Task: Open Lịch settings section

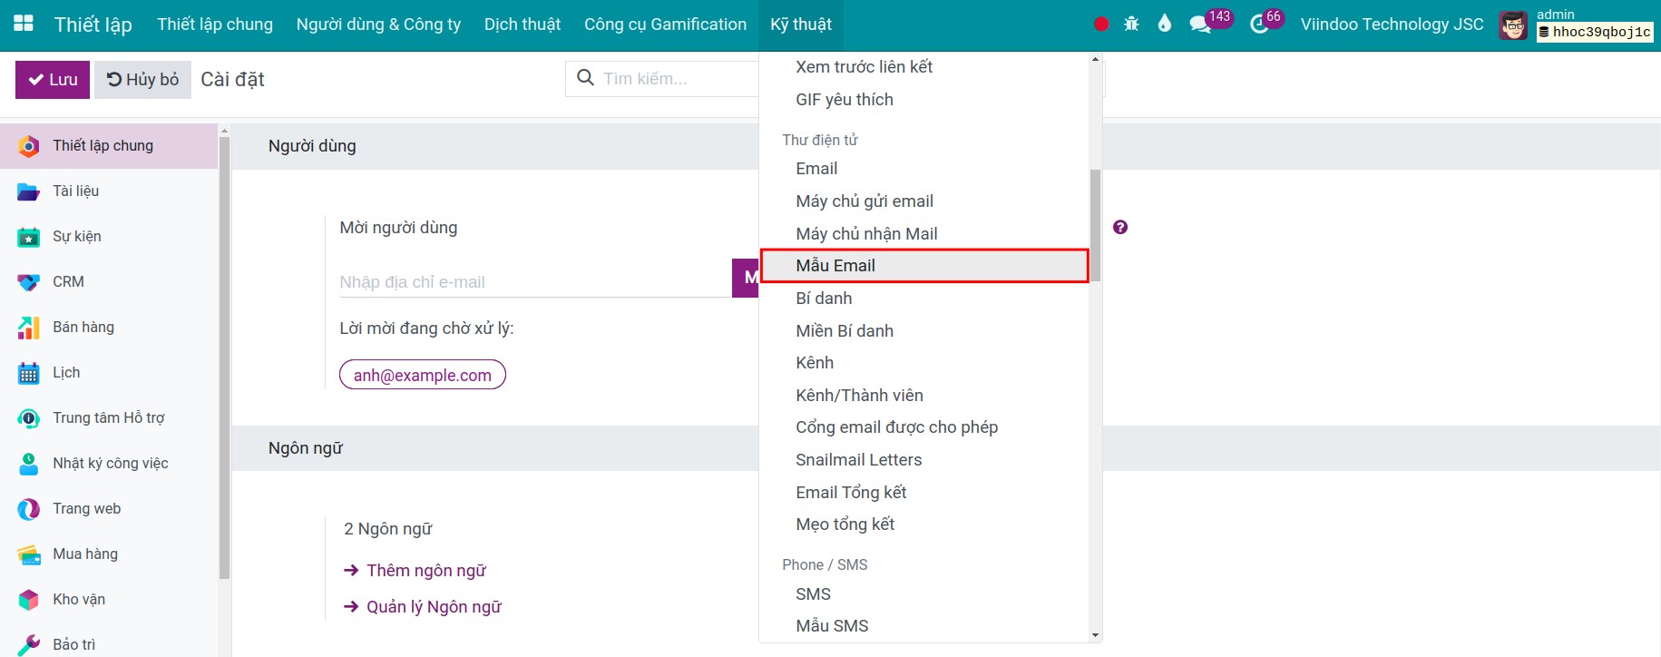Action: click(109, 373)
